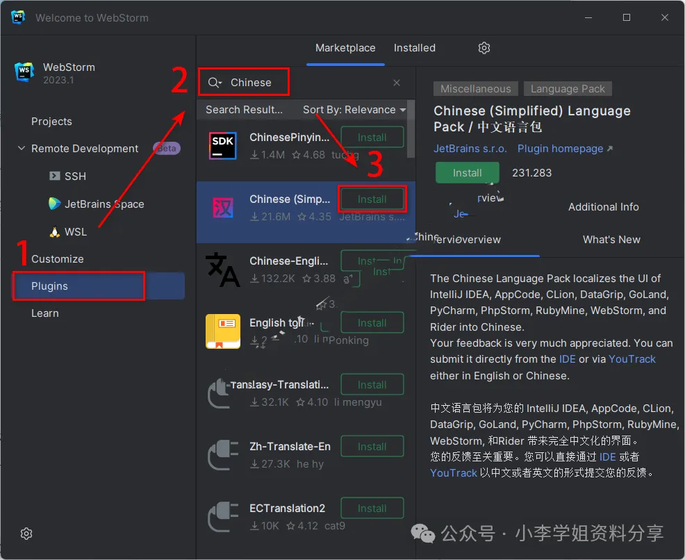Select JetBrains Space entry

(x=104, y=204)
